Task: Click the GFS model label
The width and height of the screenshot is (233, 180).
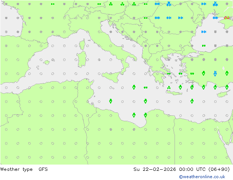Action: tap(43, 169)
